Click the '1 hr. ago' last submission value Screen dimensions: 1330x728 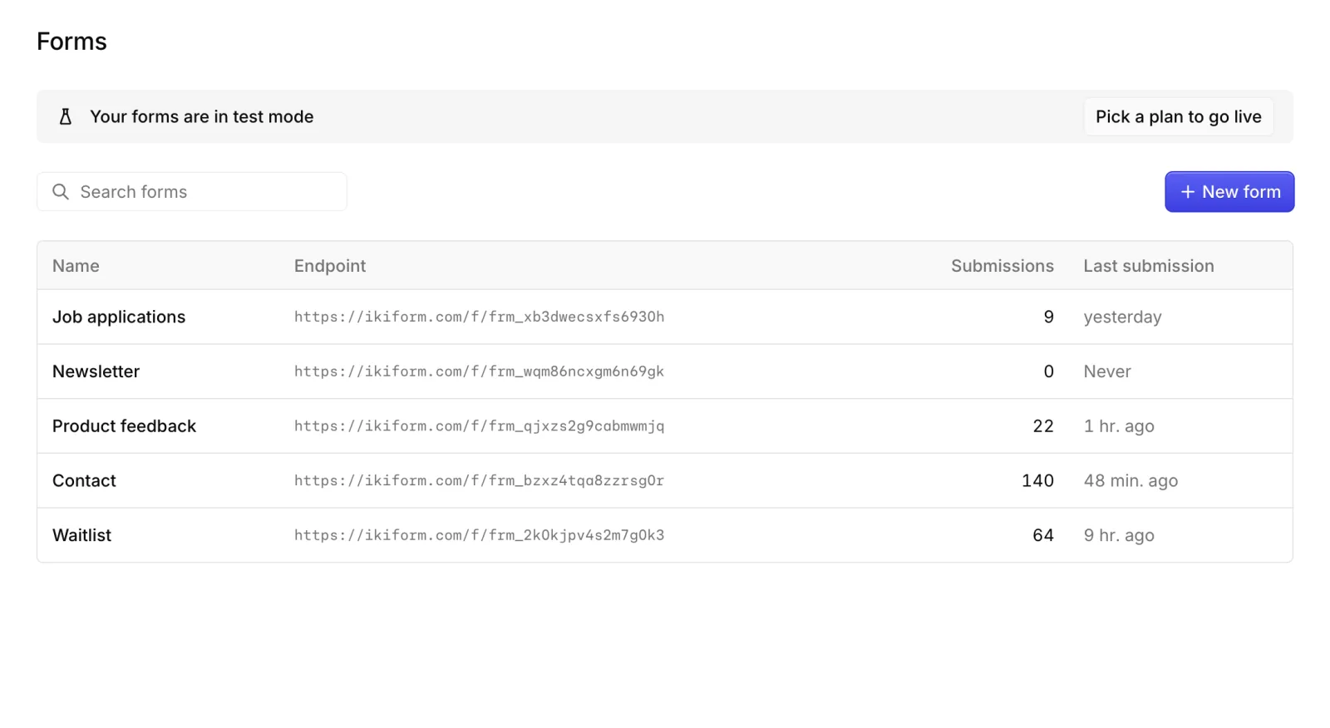point(1119,426)
